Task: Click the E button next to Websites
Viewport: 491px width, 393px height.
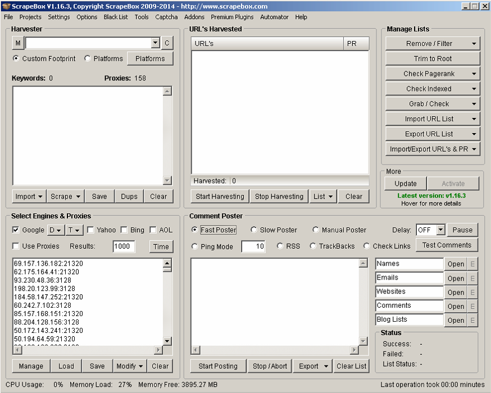Action: coord(472,293)
